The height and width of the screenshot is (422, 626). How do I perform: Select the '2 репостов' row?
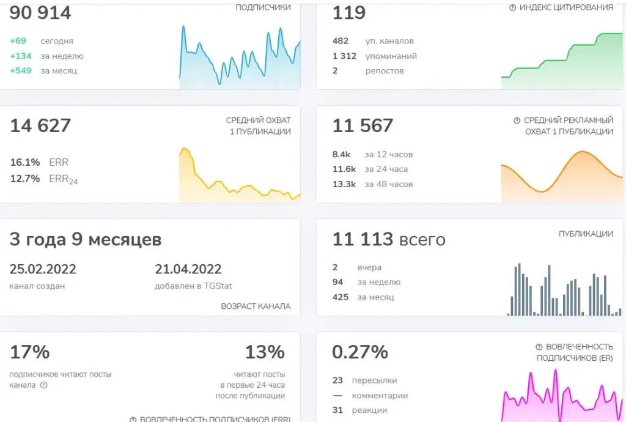(x=368, y=71)
